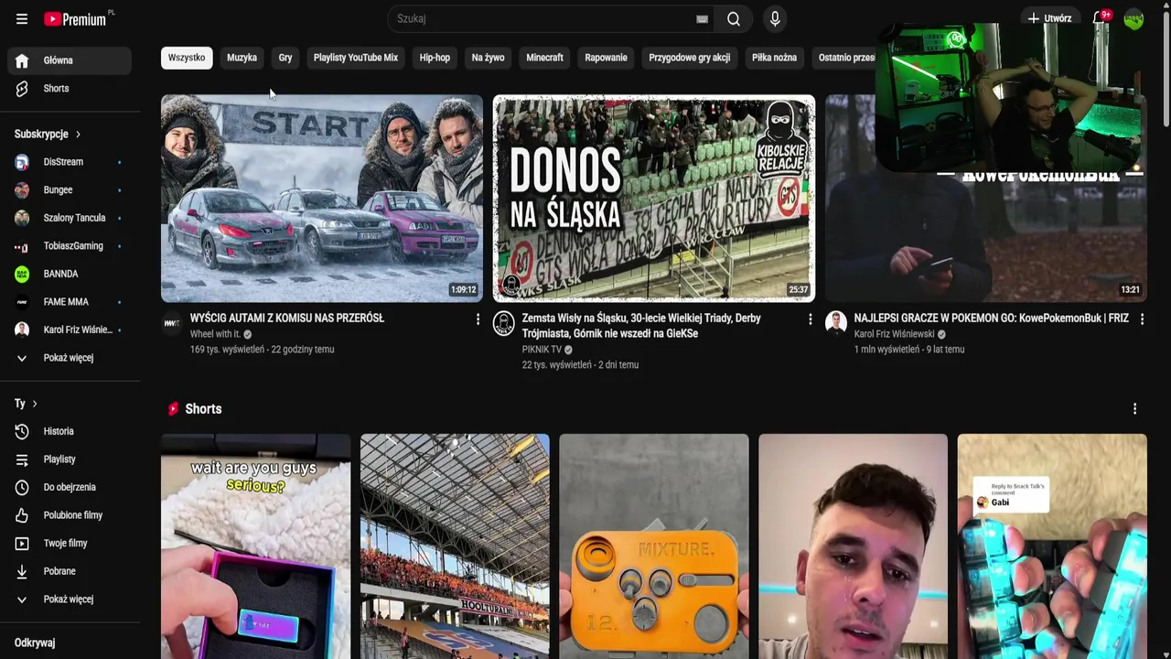This screenshot has width=1171, height=659.
Task: Select the Playlisty YouTube Mix chip
Action: (356, 58)
